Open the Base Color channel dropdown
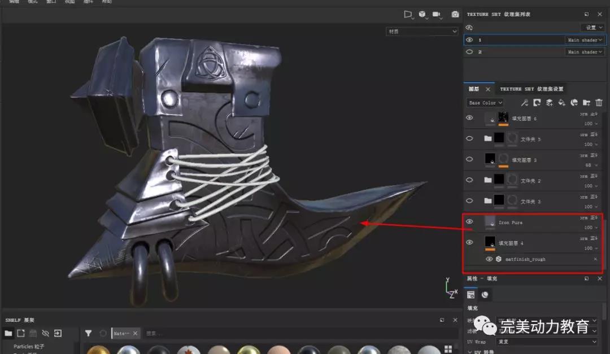 (x=485, y=103)
